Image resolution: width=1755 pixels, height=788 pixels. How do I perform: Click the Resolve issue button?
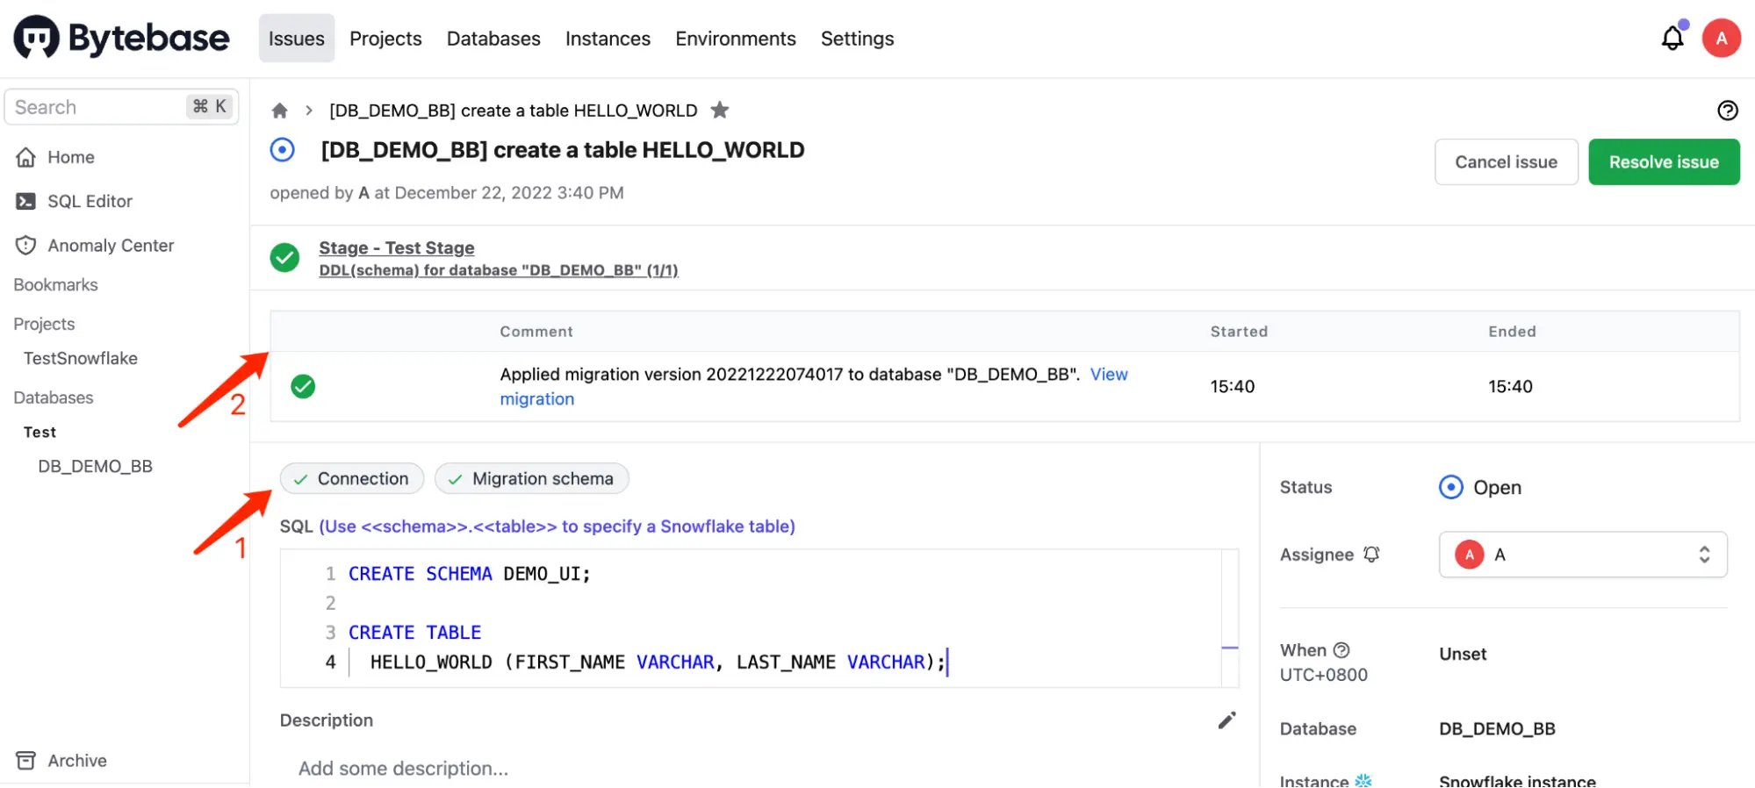[x=1664, y=161]
